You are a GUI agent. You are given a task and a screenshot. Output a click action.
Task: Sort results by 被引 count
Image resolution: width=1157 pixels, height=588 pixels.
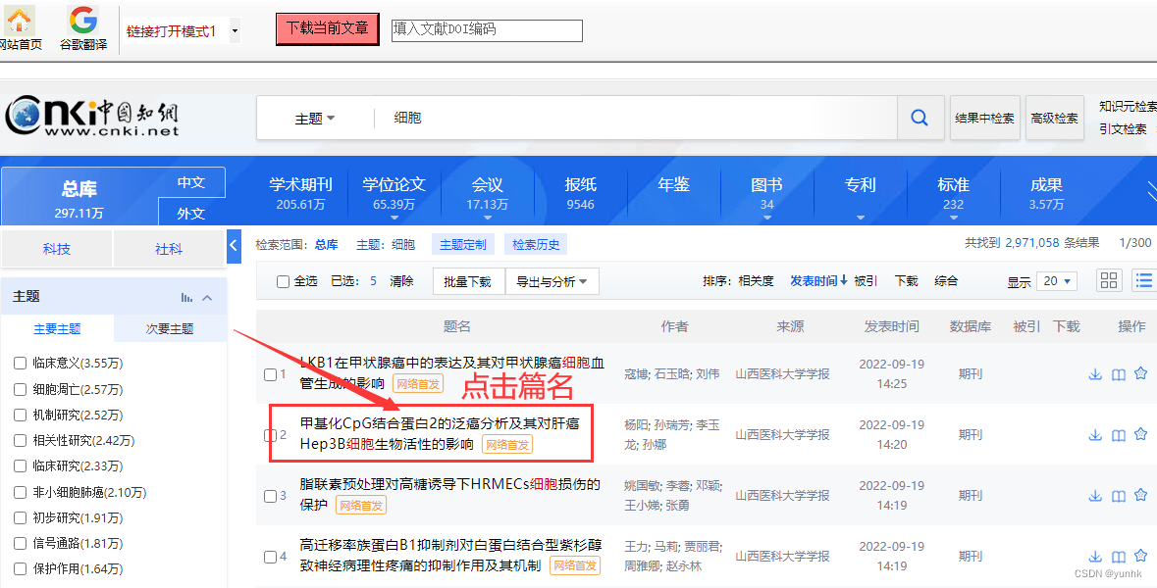866,280
